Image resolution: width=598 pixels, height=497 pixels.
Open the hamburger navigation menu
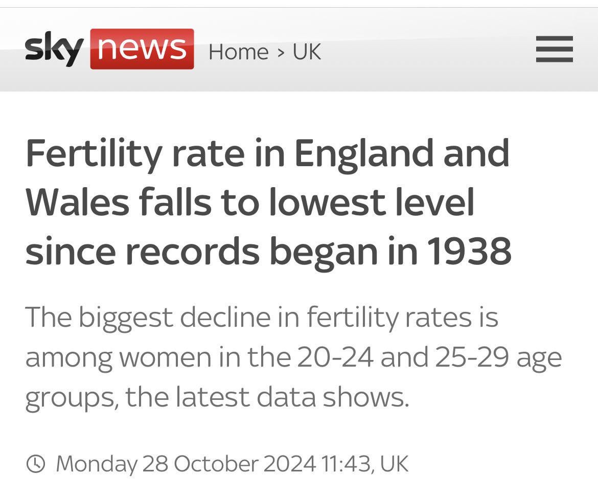pos(555,50)
